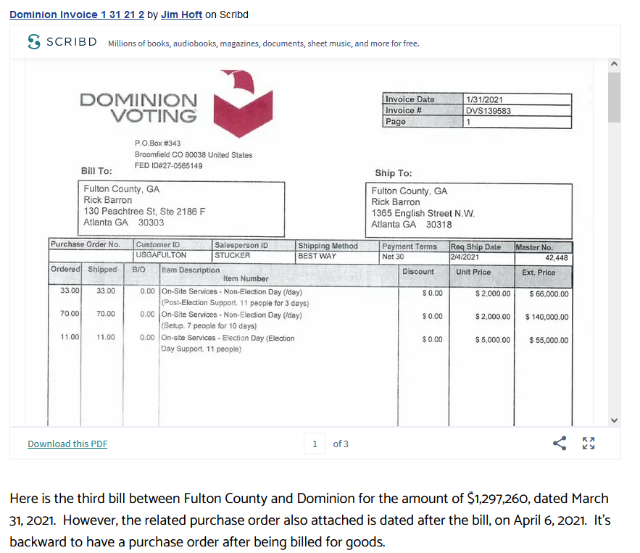
Task: Click "Purchase Order No." column header
Action: (x=86, y=244)
